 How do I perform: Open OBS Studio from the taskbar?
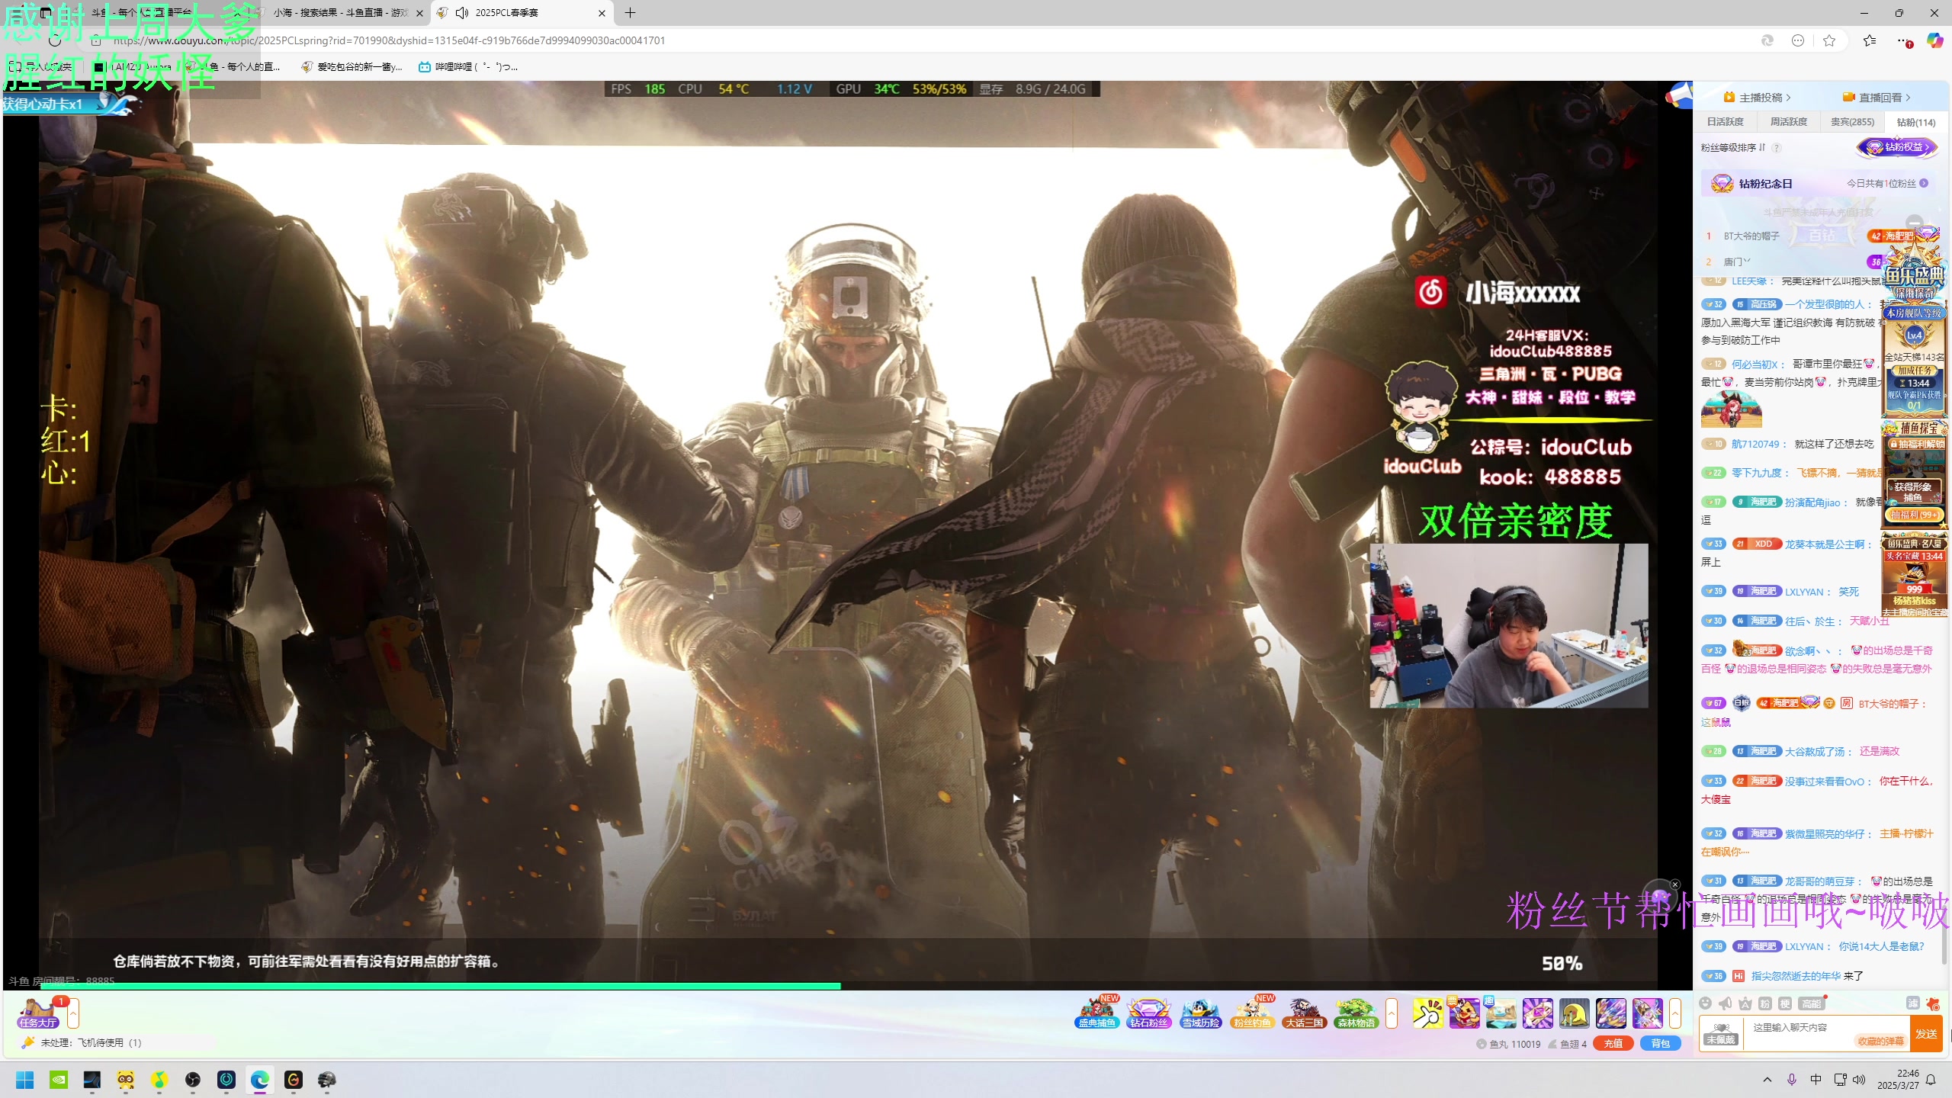tap(193, 1080)
